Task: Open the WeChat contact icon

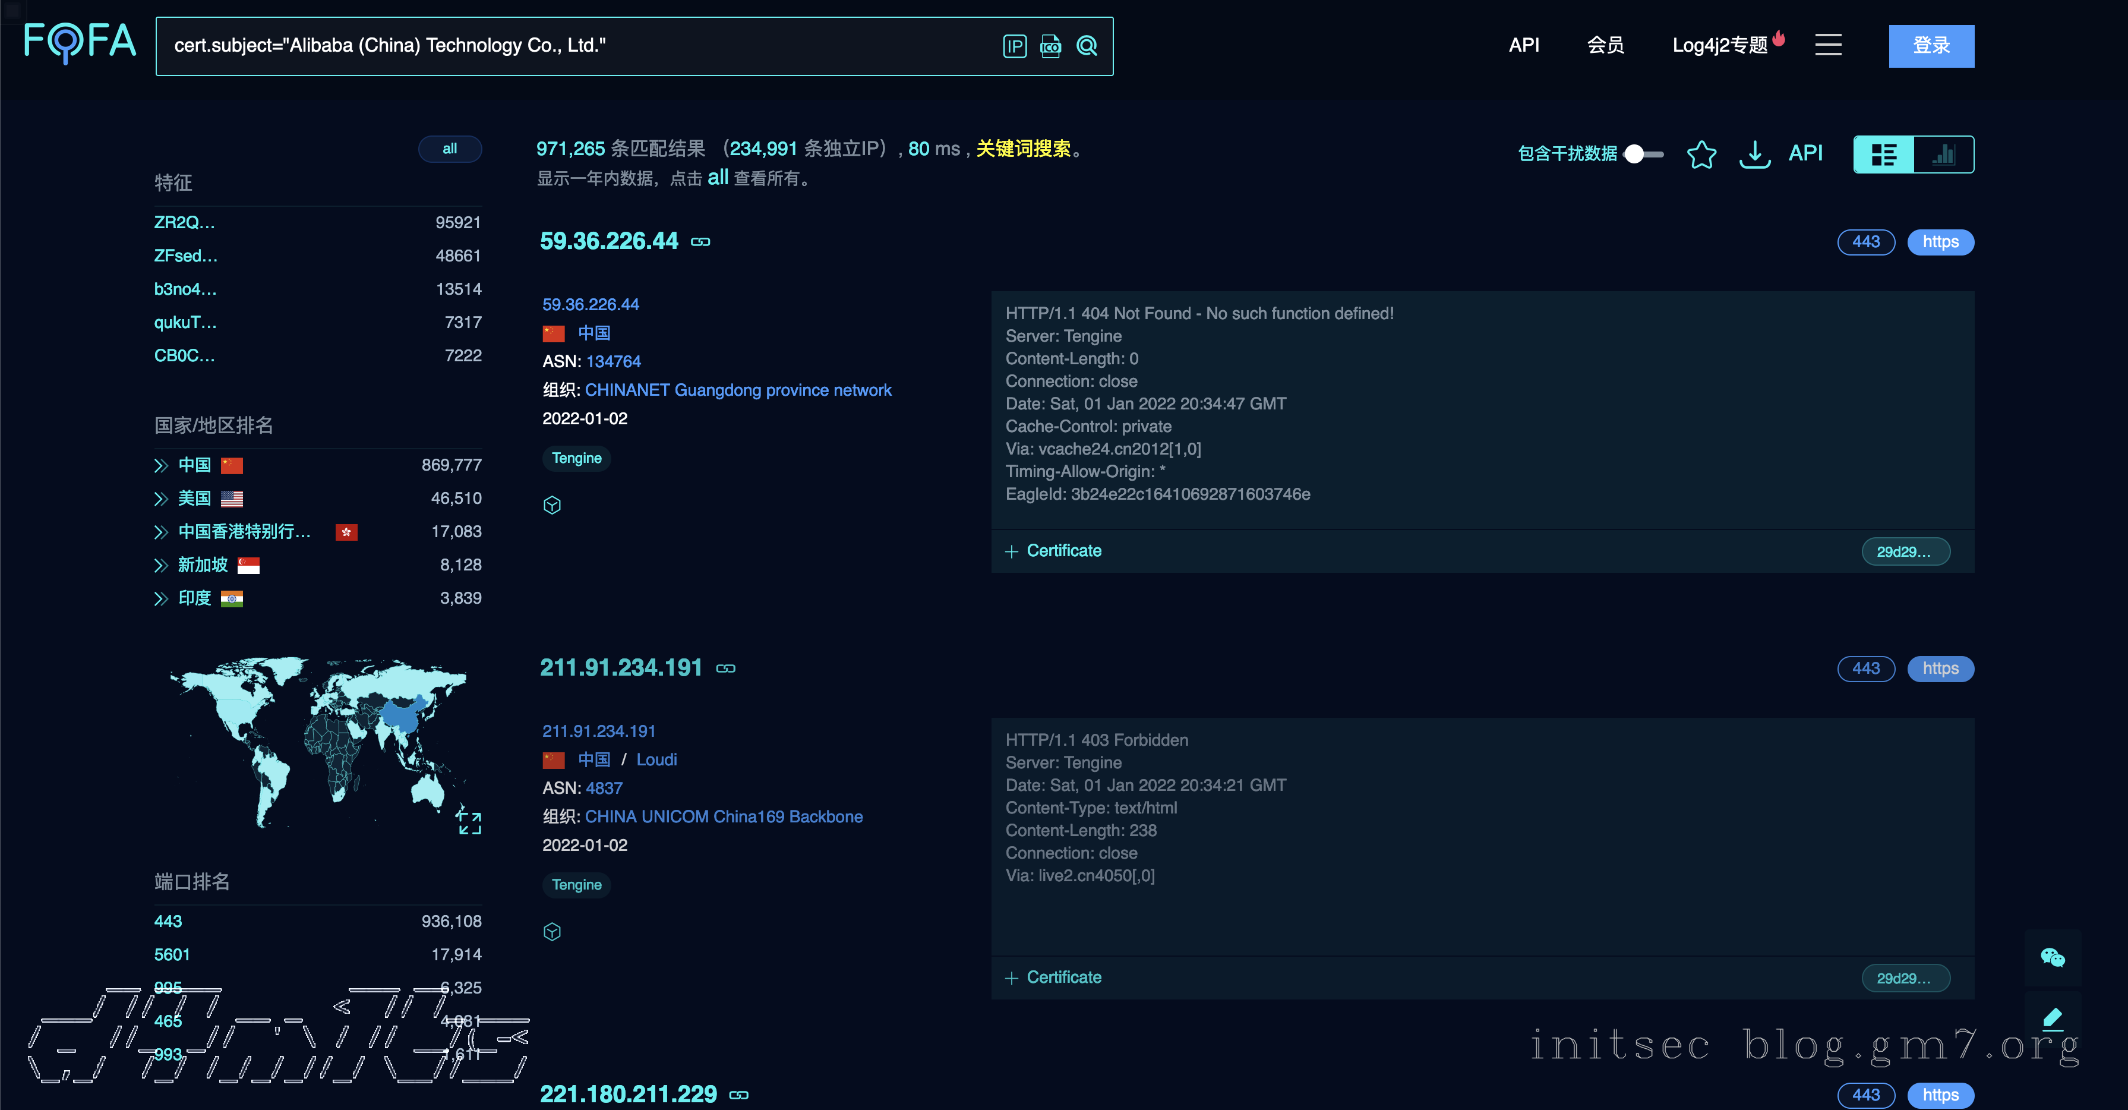Action: pos(2053,957)
